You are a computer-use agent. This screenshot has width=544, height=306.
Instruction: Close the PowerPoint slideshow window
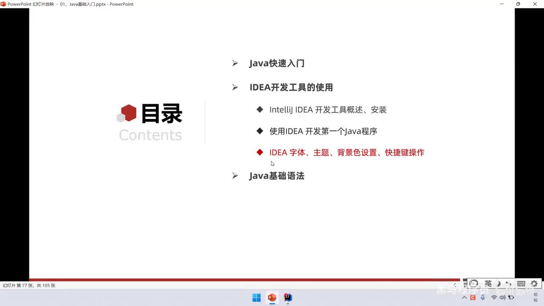pos(535,4)
